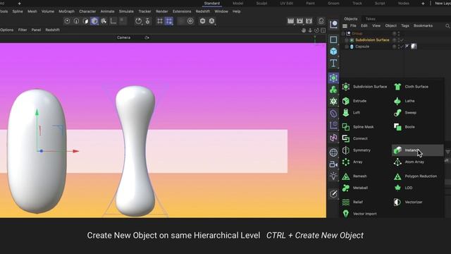The height and width of the screenshot is (254, 451).
Task: Choose Connect generator
Action: tap(354, 138)
